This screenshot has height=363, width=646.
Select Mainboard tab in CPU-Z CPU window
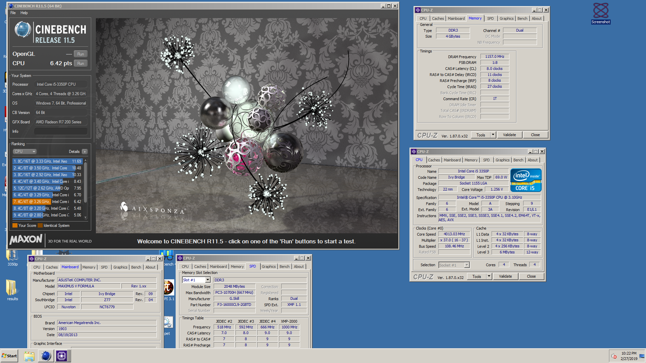452,160
